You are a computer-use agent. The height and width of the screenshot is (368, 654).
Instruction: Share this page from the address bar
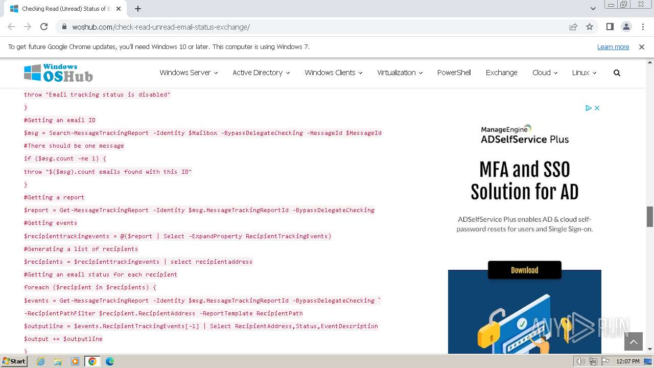pyautogui.click(x=573, y=27)
